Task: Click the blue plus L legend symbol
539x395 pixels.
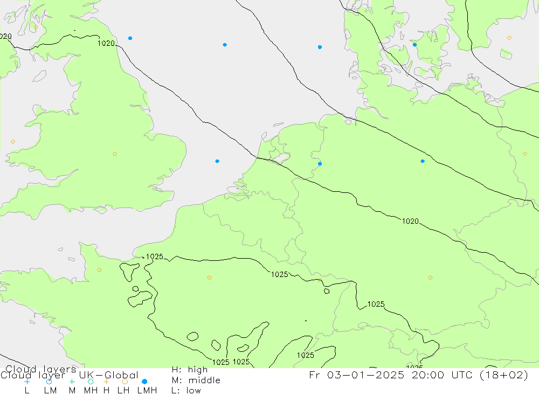Action: coord(27,382)
